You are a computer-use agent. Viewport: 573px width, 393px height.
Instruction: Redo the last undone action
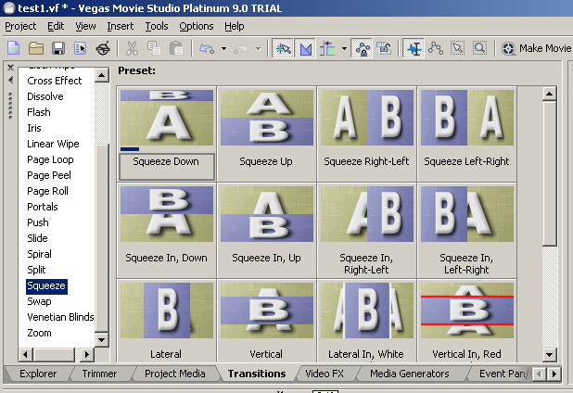(x=240, y=48)
